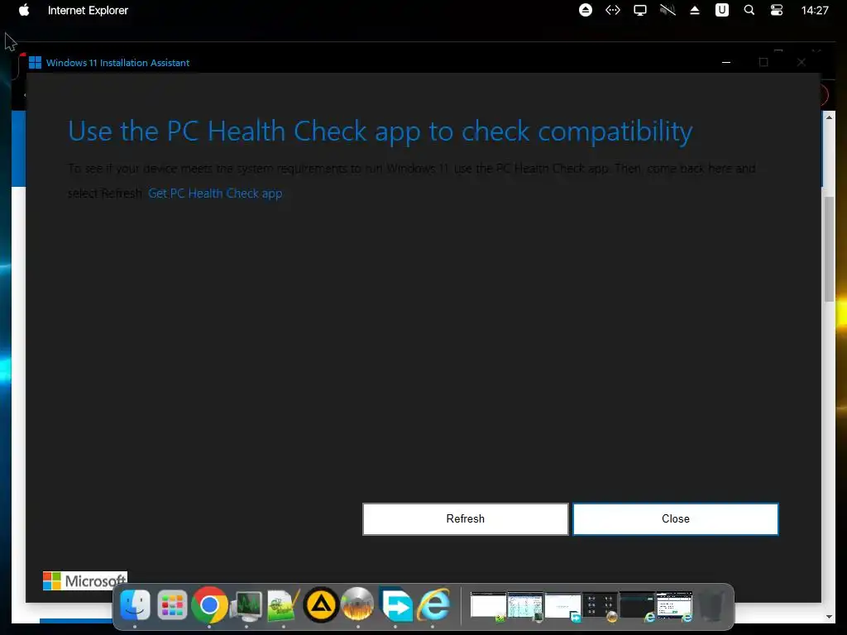Click the plain eject menu bar icon

[x=695, y=10]
